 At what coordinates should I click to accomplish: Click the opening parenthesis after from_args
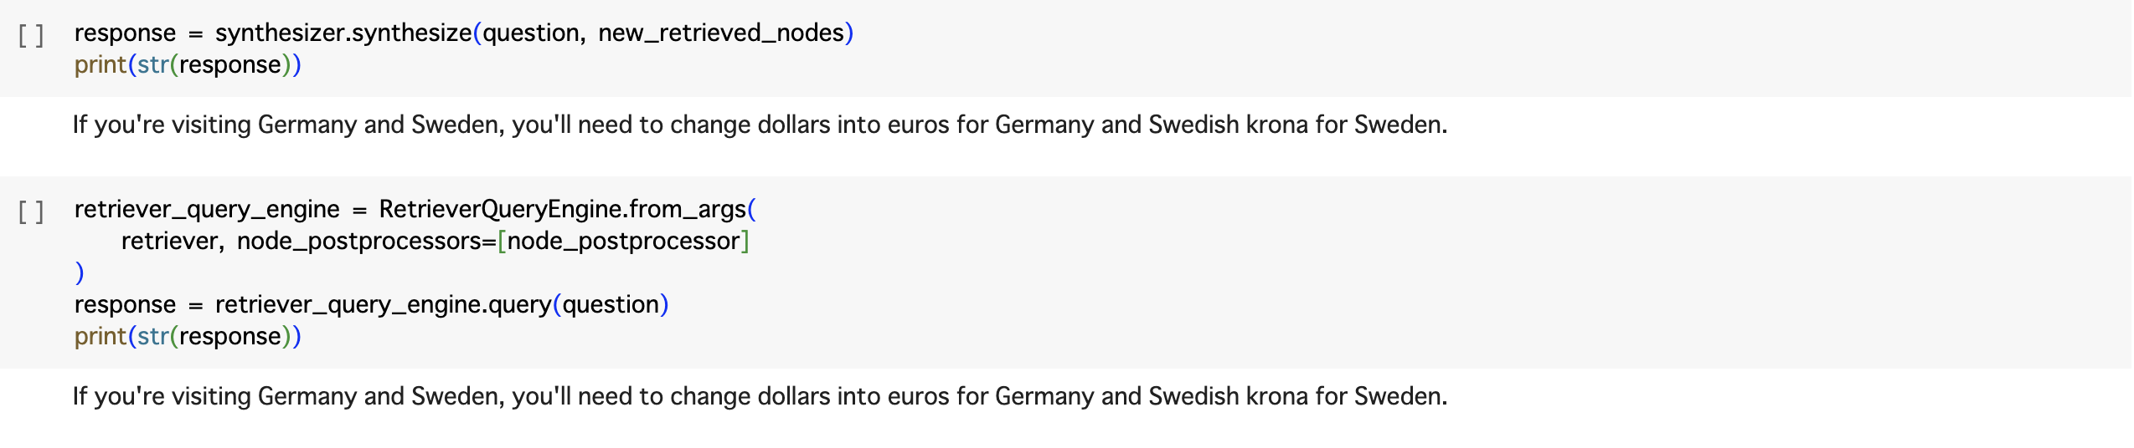tap(751, 209)
